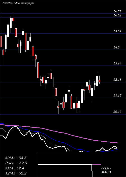Click the 54.5 price level label
This screenshot has height=177, width=126.
116,48
